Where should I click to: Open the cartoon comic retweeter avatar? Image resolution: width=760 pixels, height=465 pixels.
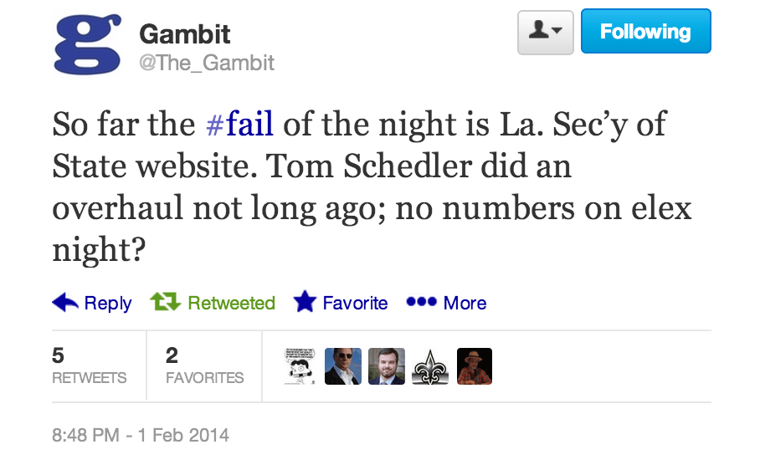[300, 366]
